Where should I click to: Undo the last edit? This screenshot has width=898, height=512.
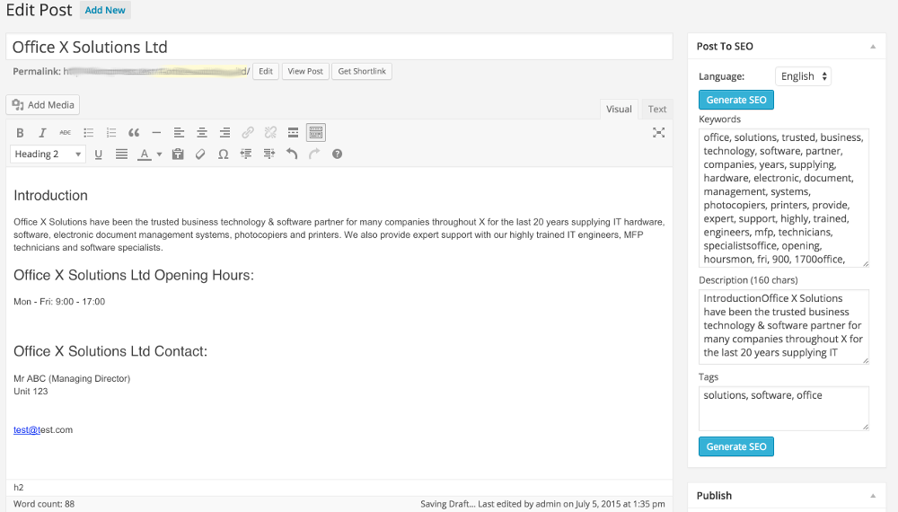tap(292, 154)
